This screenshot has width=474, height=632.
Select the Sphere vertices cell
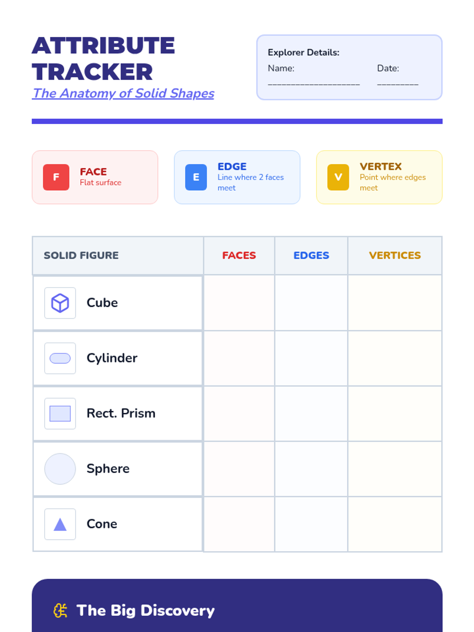pyautogui.click(x=395, y=469)
